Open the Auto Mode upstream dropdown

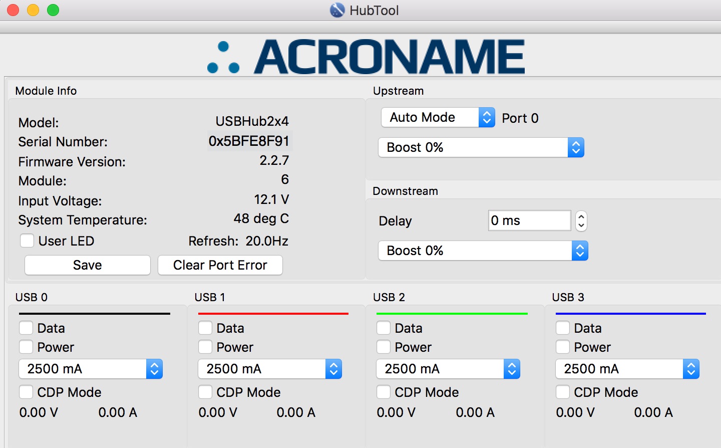(x=438, y=118)
